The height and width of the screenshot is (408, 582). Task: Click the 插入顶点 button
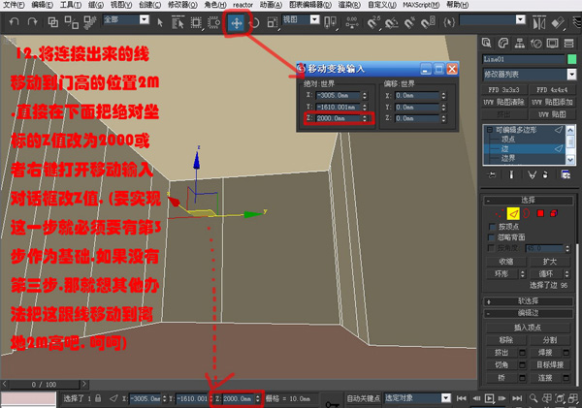coord(528,328)
